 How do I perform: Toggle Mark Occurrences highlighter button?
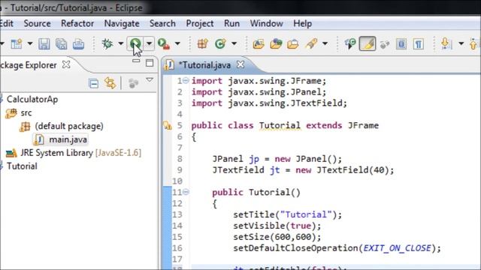pos(368,43)
